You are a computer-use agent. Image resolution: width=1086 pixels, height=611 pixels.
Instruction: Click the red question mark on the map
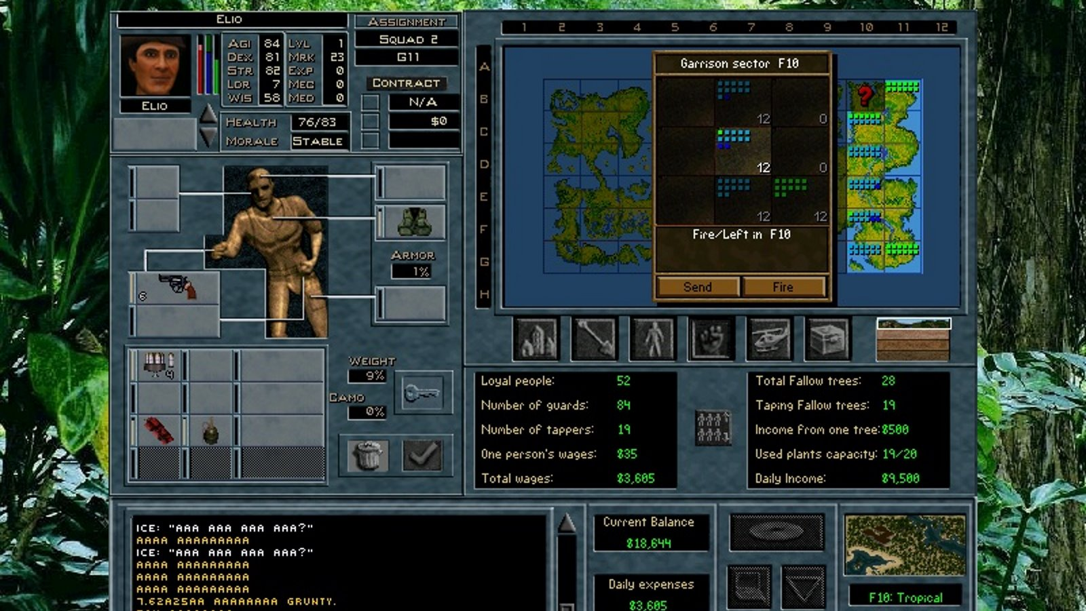pyautogui.click(x=865, y=96)
